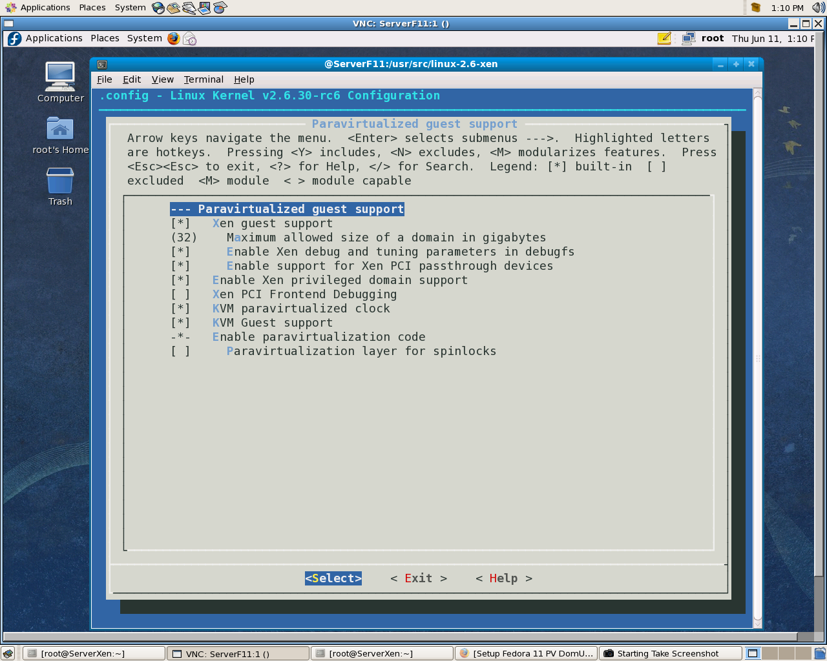Switch to Setup Fedora 11 PV DomU taskbar button

[526, 653]
